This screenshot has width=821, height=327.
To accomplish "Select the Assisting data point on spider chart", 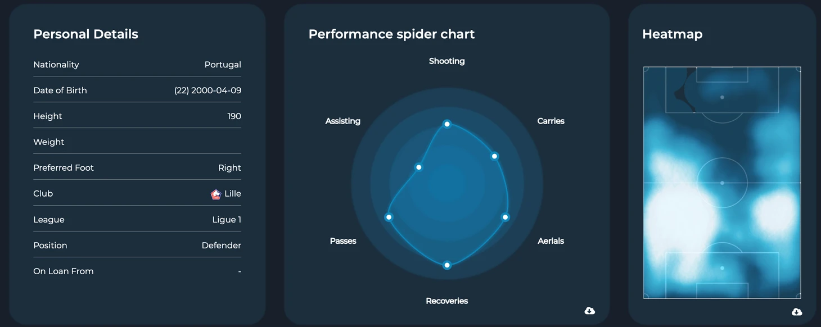I will (x=418, y=167).
